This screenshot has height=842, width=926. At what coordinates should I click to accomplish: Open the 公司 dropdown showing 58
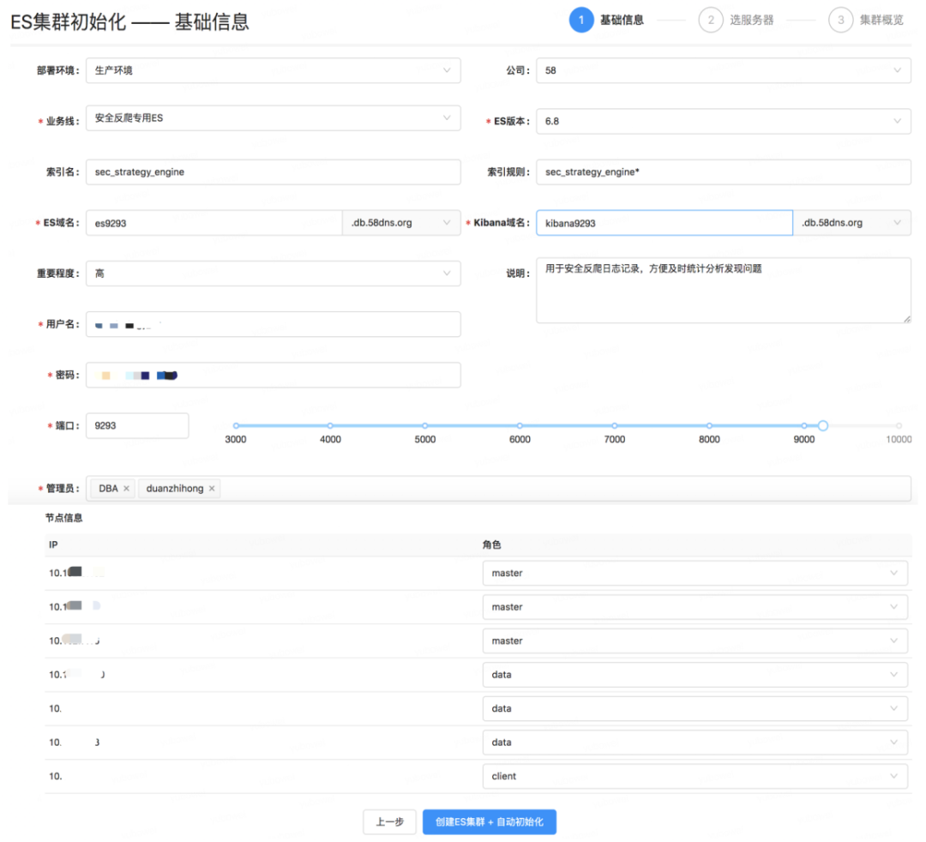point(724,70)
